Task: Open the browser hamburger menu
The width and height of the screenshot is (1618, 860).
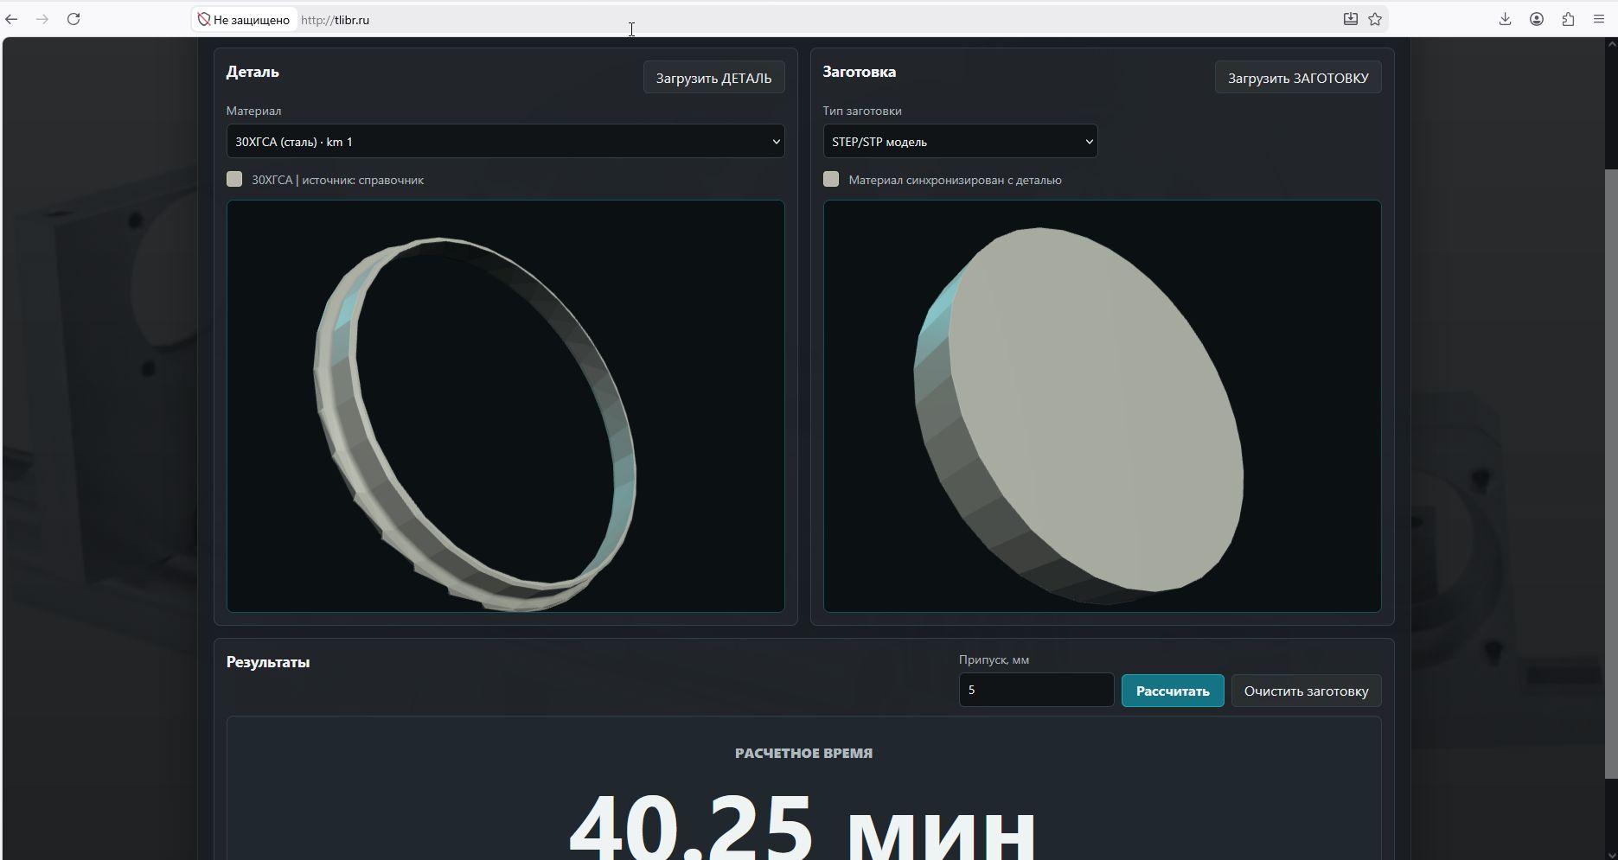Action: pyautogui.click(x=1599, y=19)
